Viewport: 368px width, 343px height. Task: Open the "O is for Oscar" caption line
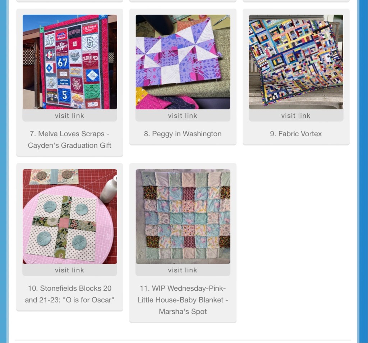pos(69,300)
